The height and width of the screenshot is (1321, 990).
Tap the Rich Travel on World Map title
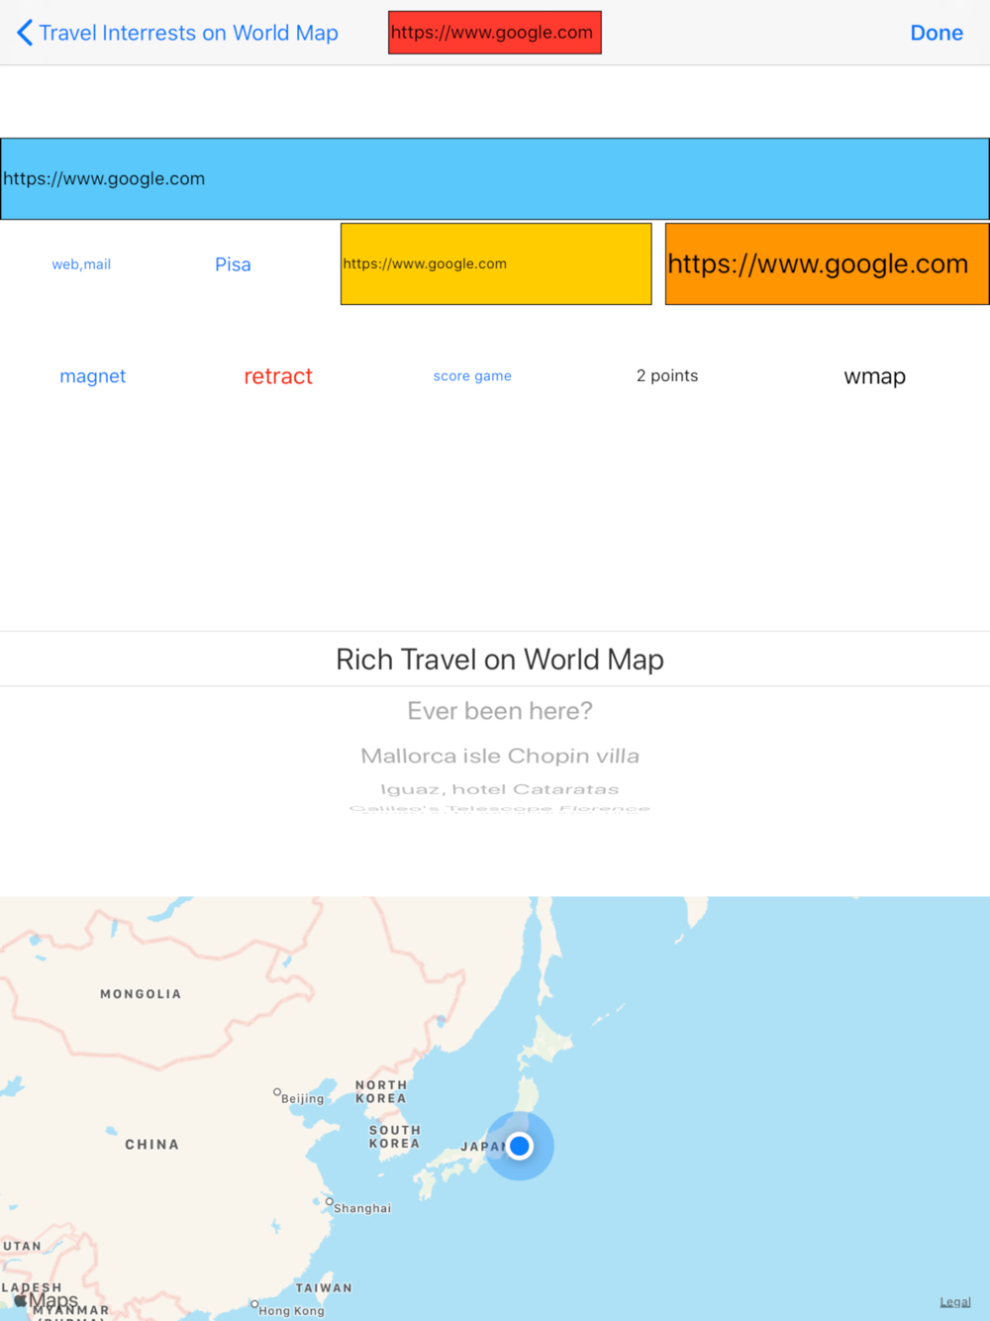(x=500, y=660)
